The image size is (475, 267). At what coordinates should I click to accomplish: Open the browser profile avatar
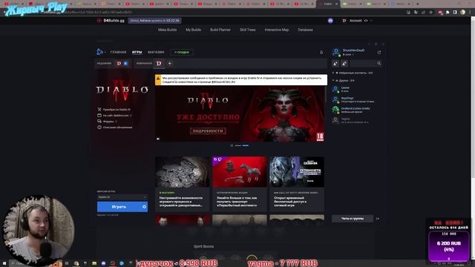(x=462, y=12)
